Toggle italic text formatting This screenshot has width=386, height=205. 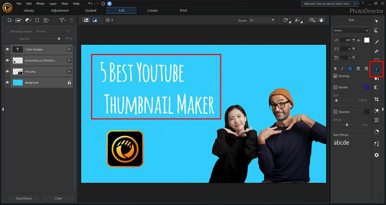(342, 69)
